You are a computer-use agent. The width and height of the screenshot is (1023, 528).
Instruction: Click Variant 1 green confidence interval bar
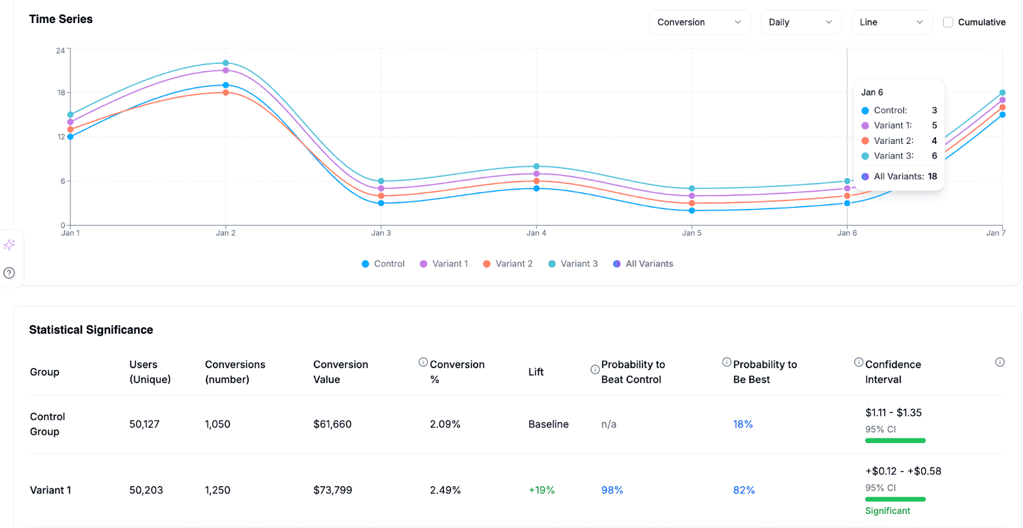click(895, 499)
